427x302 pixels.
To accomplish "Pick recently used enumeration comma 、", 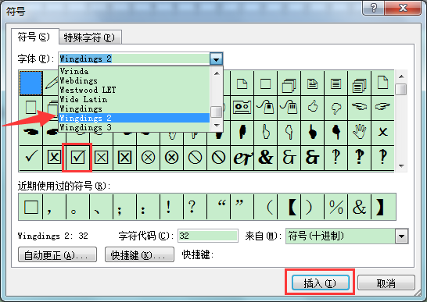I will 101,207.
